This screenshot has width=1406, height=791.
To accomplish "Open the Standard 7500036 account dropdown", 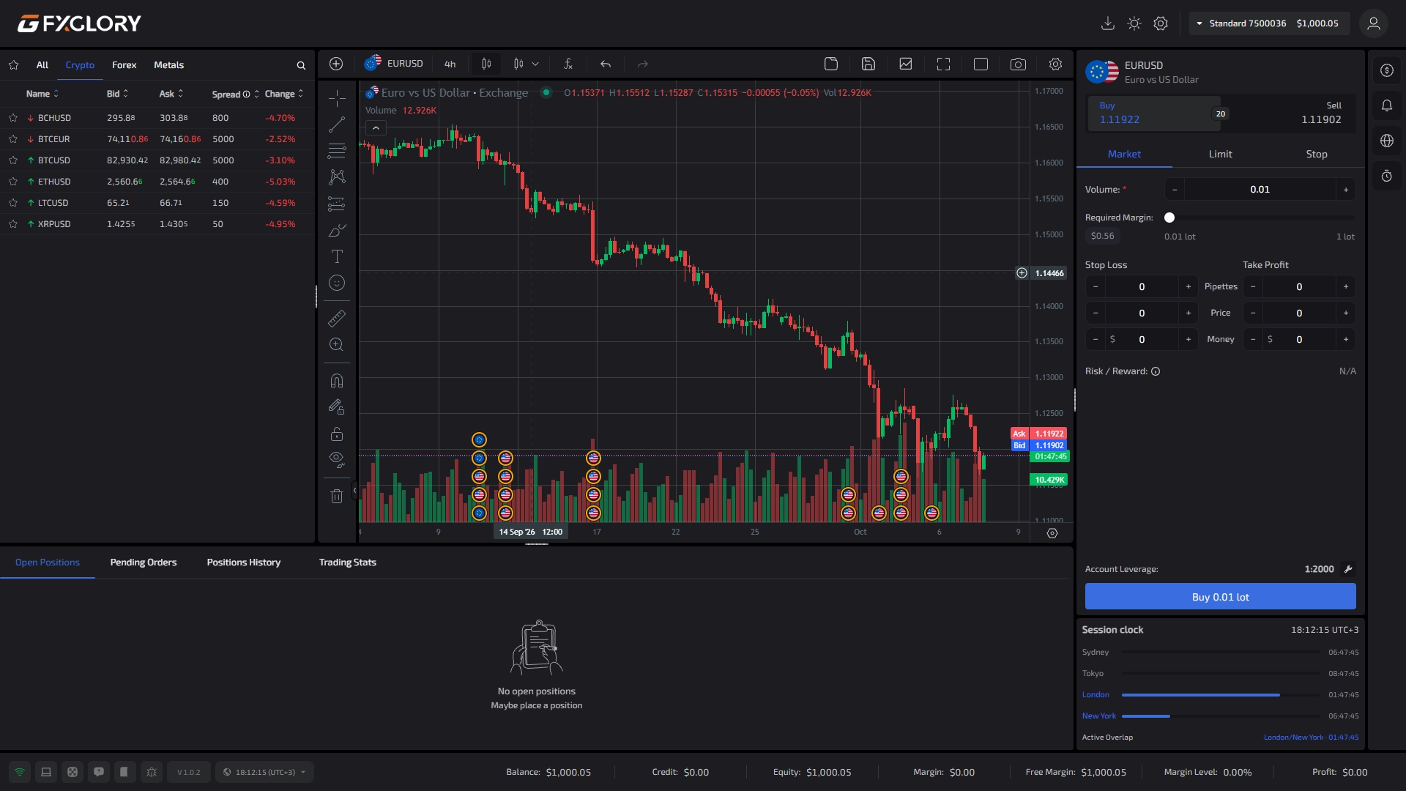I will pyautogui.click(x=1269, y=23).
